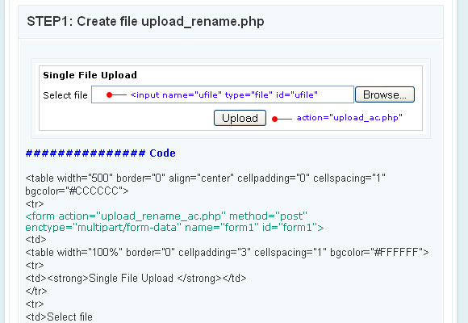Click the <strong>Single File Upload code line
468x323 pixels.
[136, 278]
